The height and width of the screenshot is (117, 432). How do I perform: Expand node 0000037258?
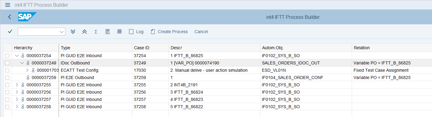click(x=17, y=107)
